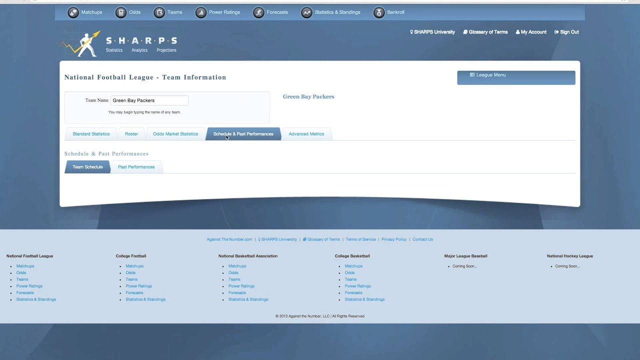Open National Basketball Association Teams link
The height and width of the screenshot is (360, 640).
pos(234,279)
